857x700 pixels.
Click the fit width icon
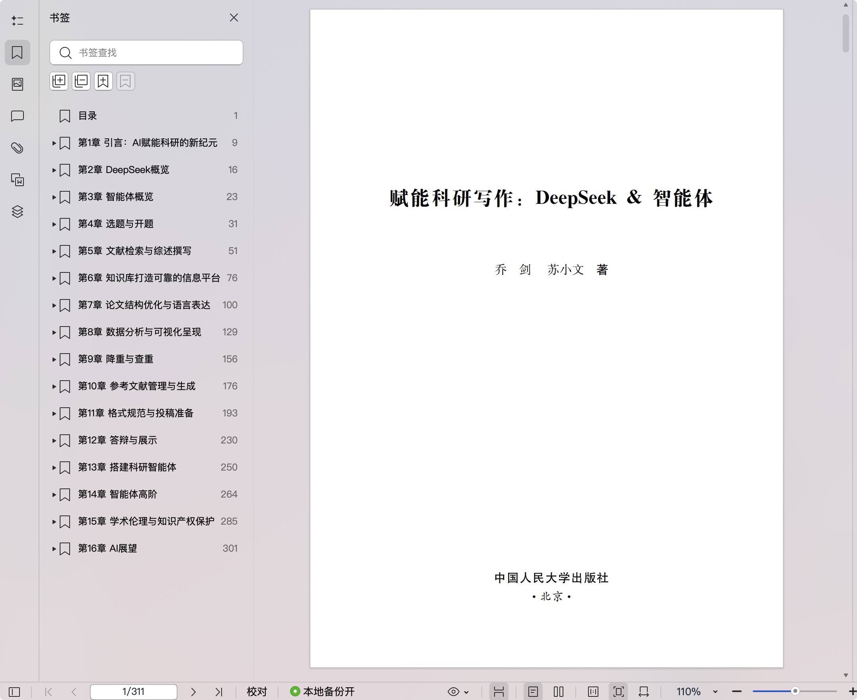point(644,692)
